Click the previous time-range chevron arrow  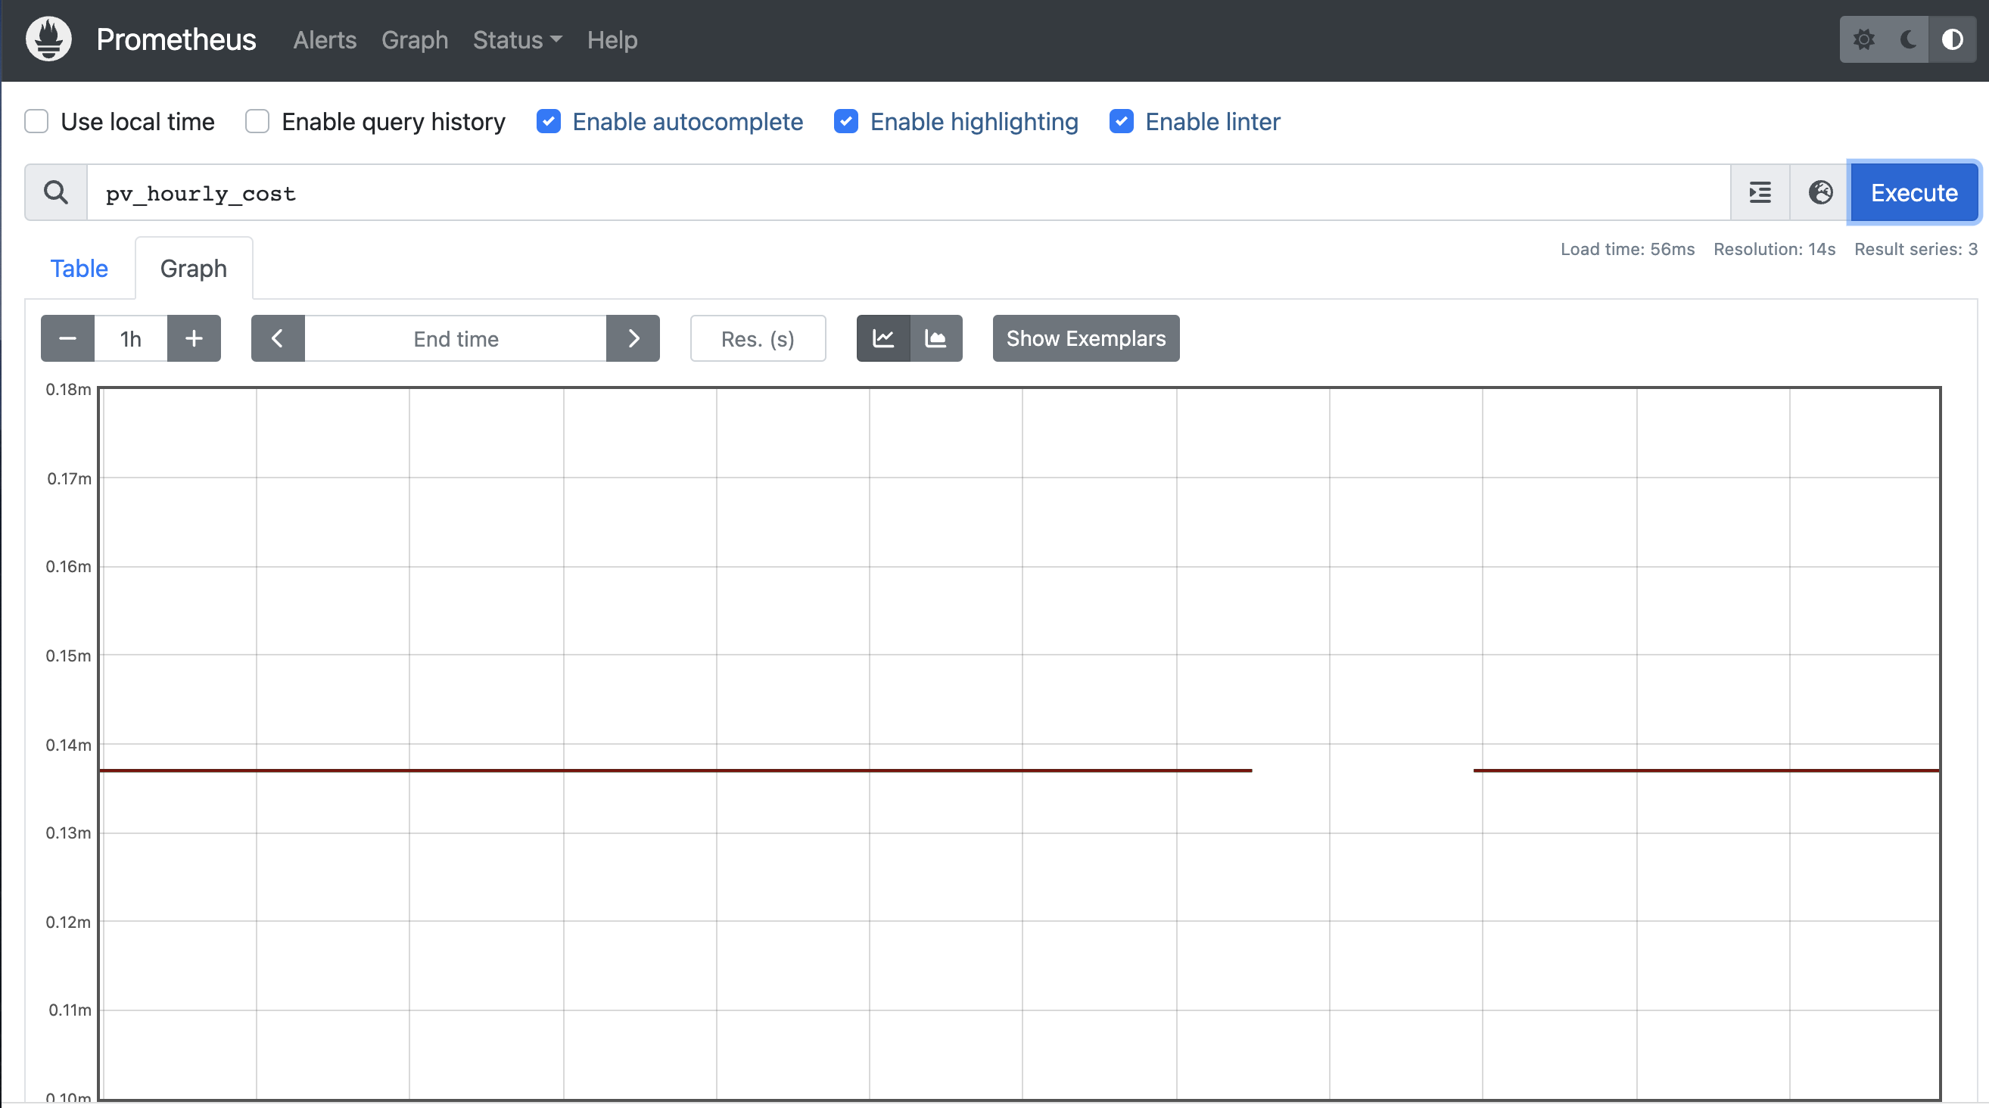[x=277, y=338]
